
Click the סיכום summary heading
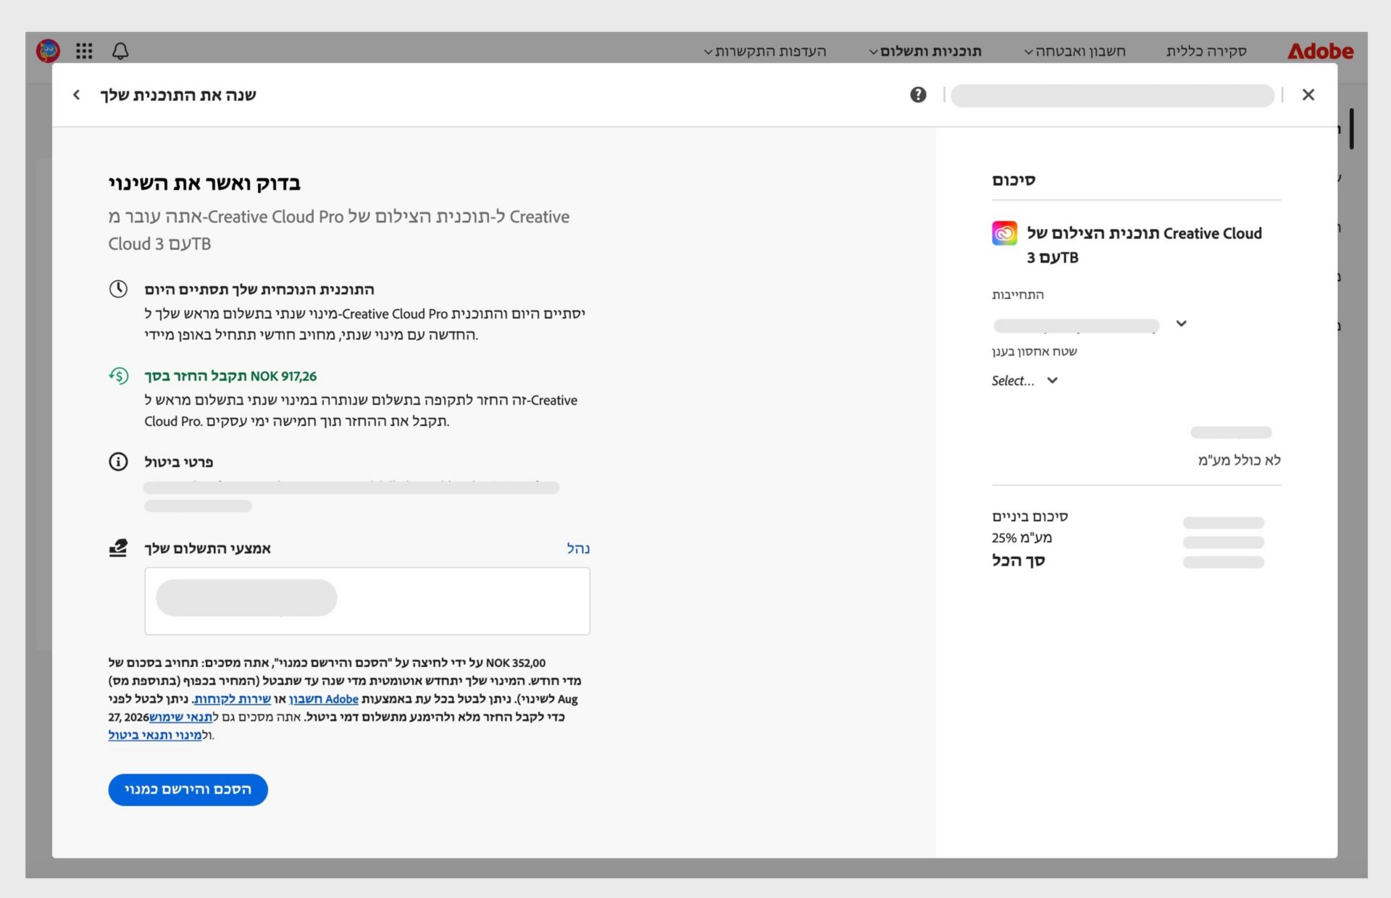pos(1014,180)
